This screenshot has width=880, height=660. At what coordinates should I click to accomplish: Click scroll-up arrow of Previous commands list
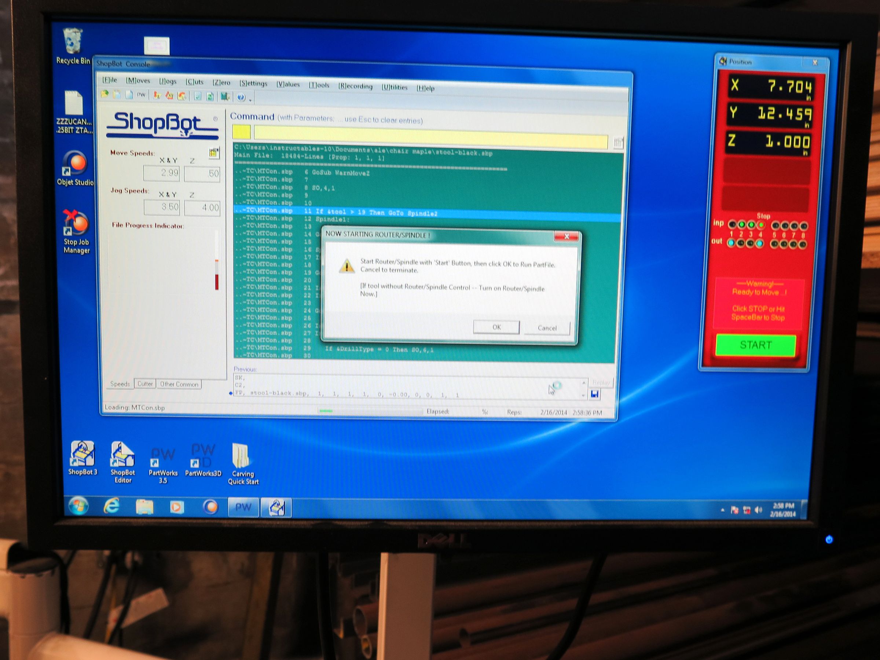(x=584, y=383)
